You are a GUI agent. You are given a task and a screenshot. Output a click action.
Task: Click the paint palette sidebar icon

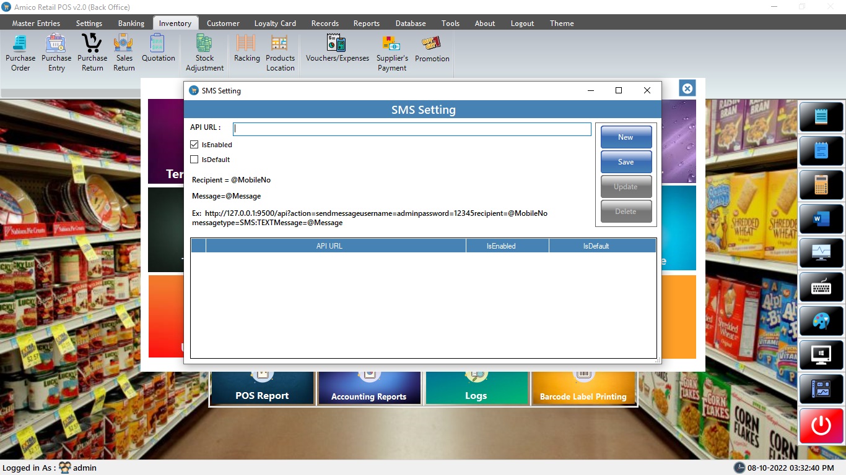click(821, 321)
